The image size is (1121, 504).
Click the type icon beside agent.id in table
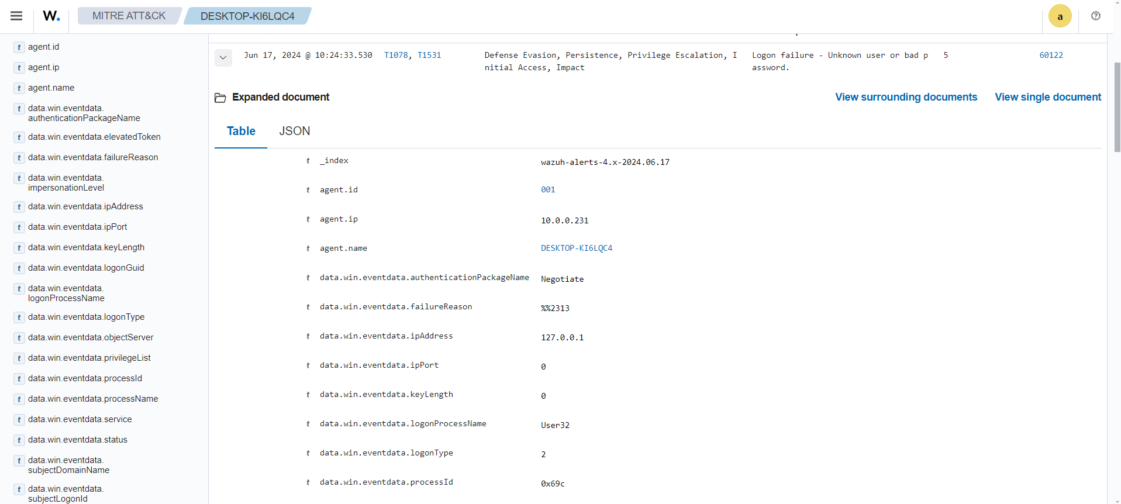(x=308, y=190)
